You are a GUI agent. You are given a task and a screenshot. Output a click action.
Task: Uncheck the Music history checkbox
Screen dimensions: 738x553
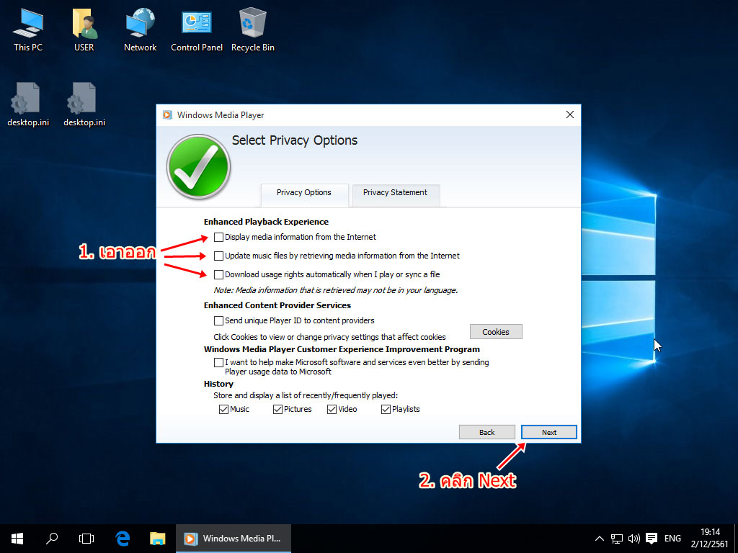(223, 409)
